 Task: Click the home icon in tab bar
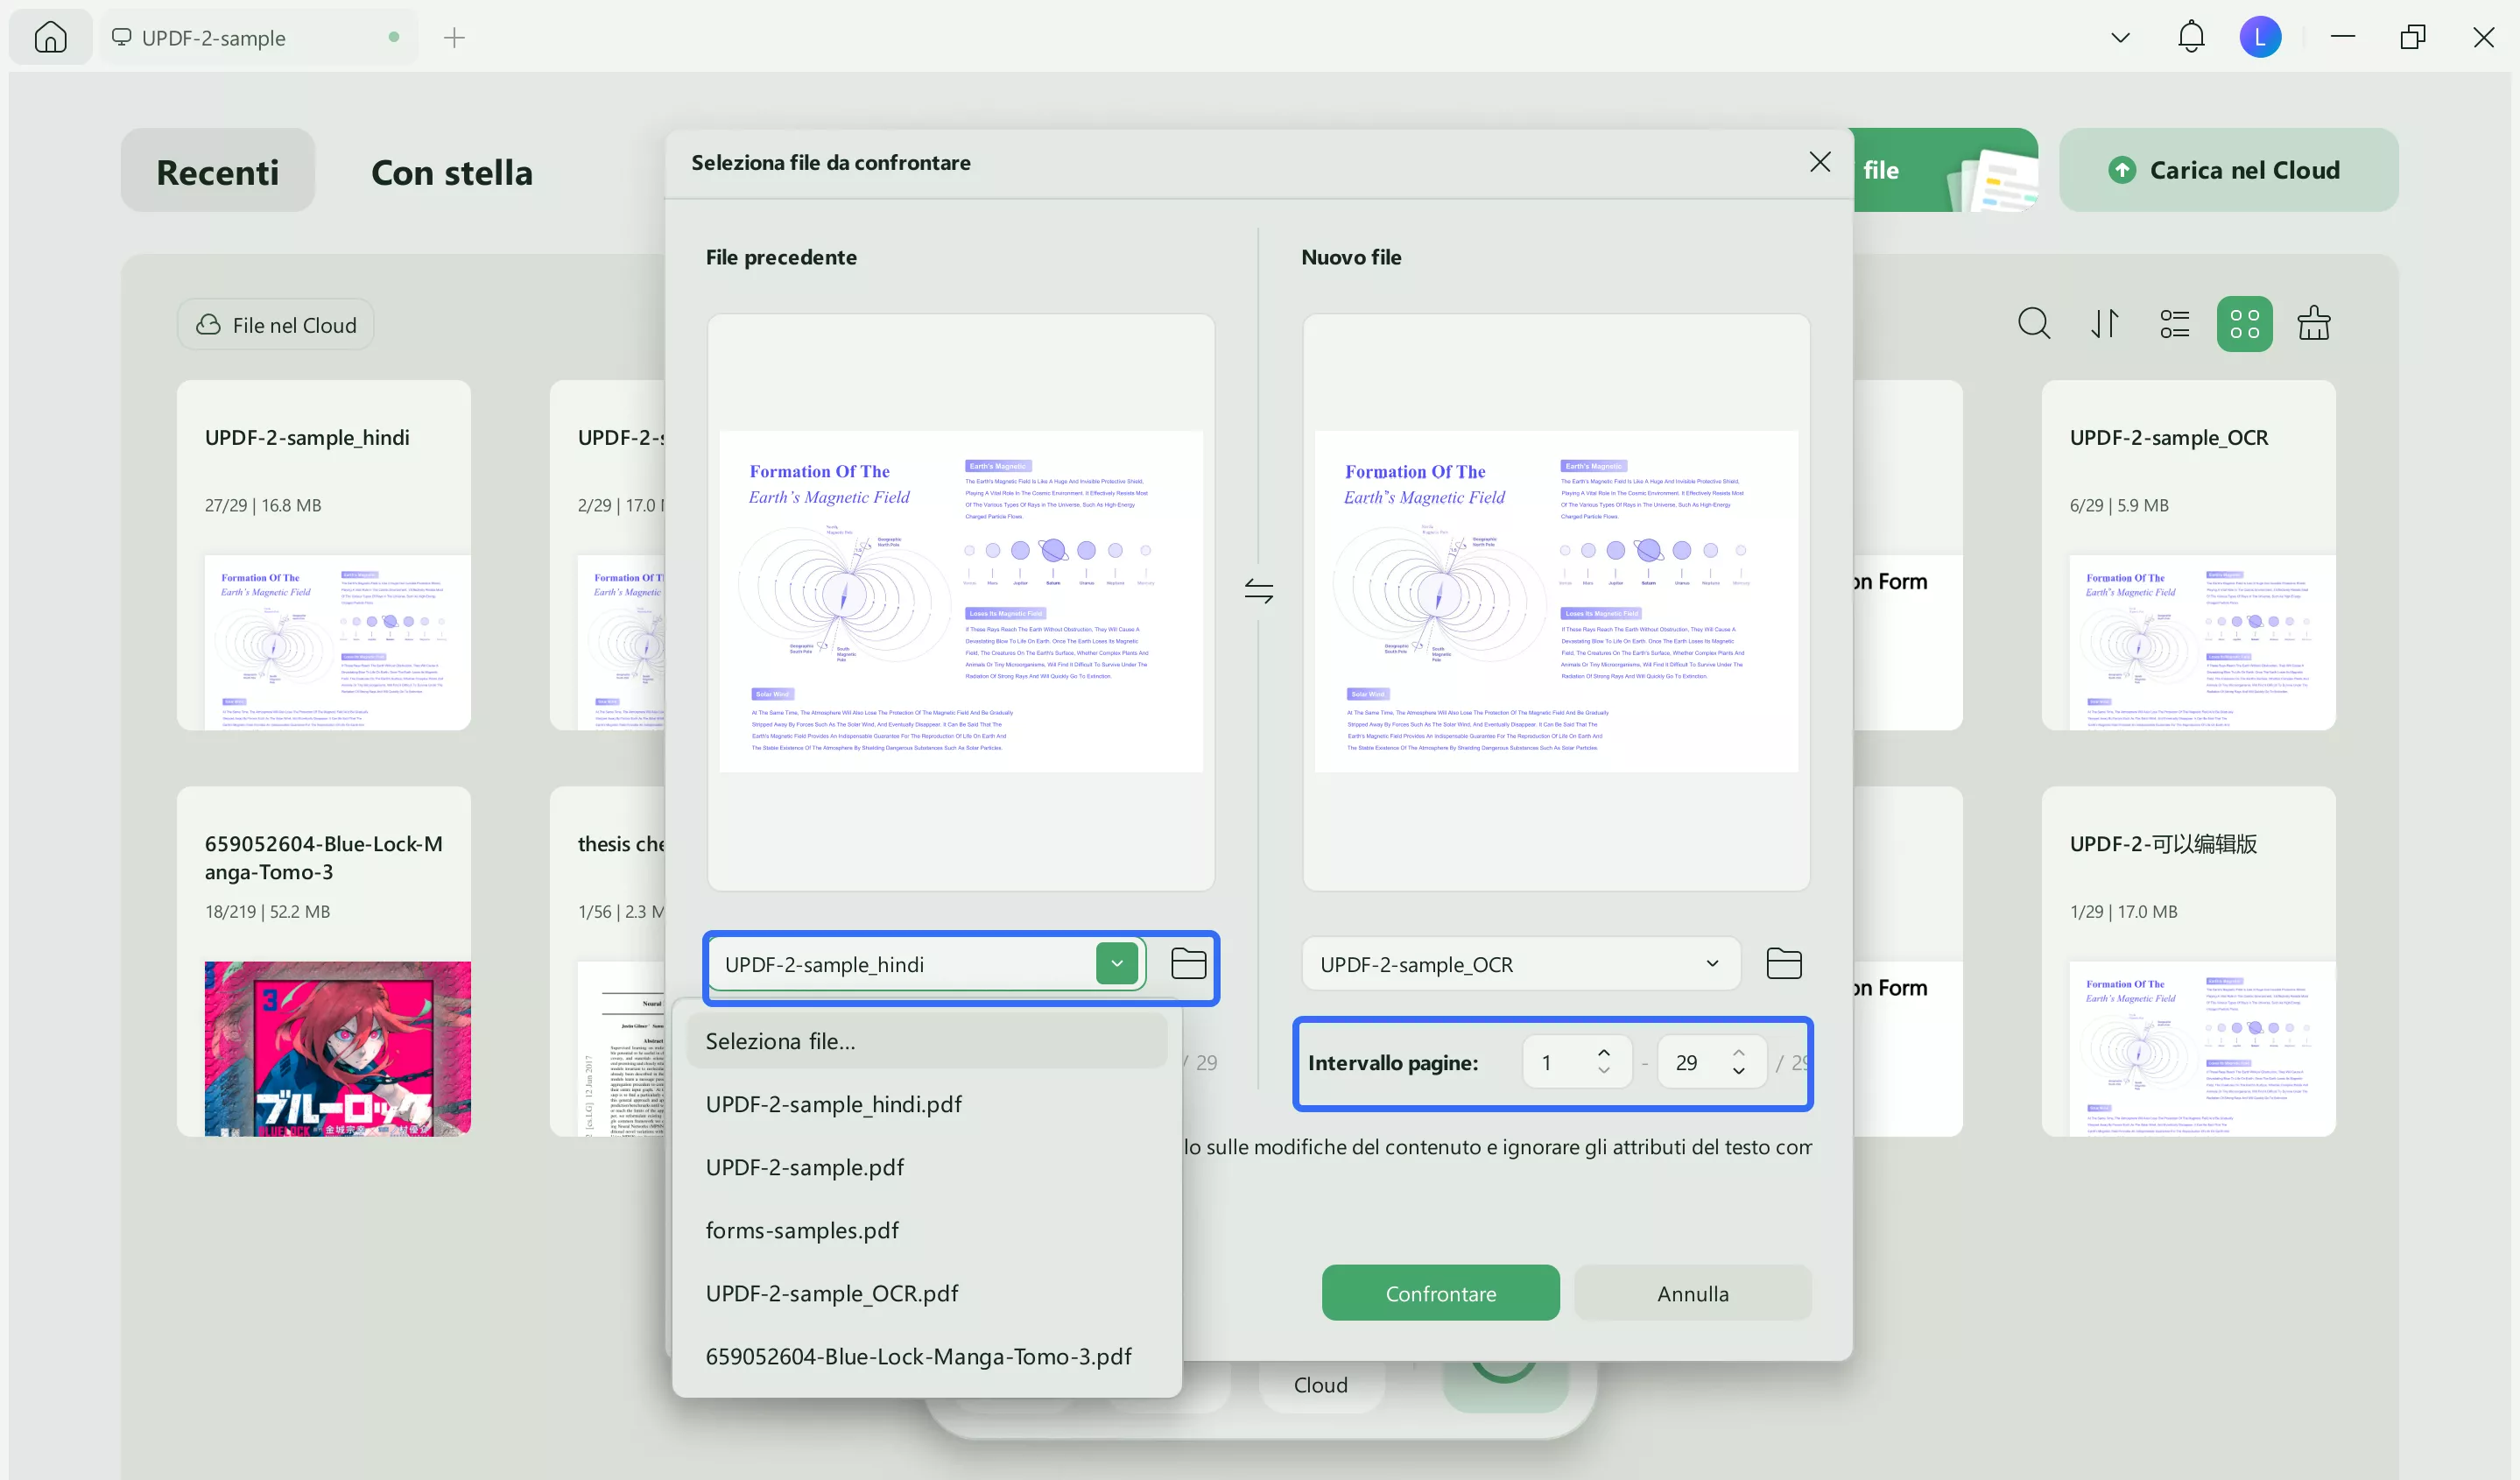pos(50,37)
